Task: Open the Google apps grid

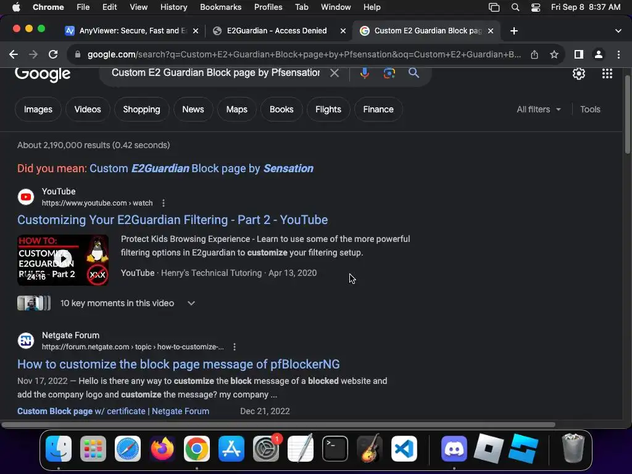Action: [x=607, y=73]
